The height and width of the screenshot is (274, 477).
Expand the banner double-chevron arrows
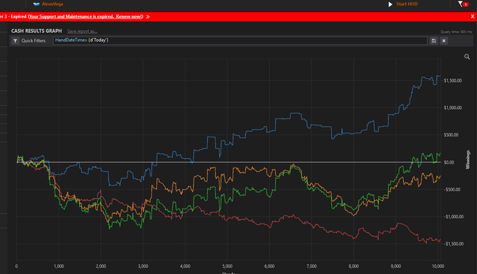(148, 16)
